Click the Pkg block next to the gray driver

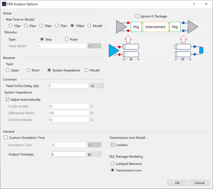136,27
